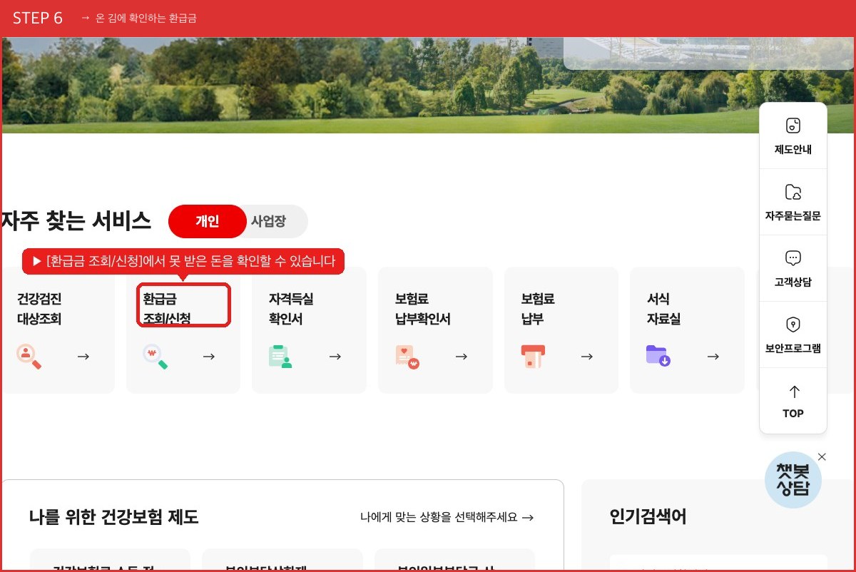Click arrow on 환급금 조회/신청 card
The image size is (856, 572).
point(209,357)
